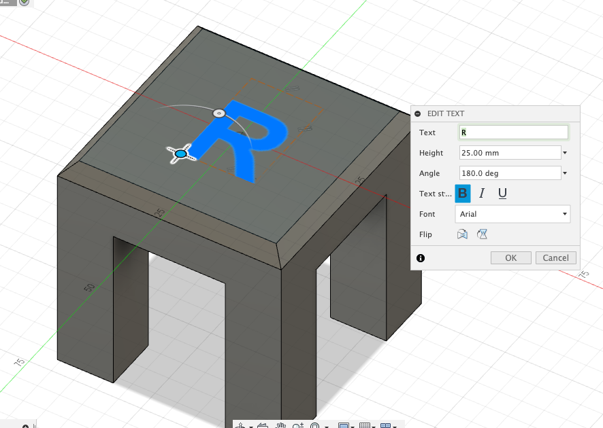Toggle Underline text style
This screenshot has height=428, width=603.
pos(502,194)
